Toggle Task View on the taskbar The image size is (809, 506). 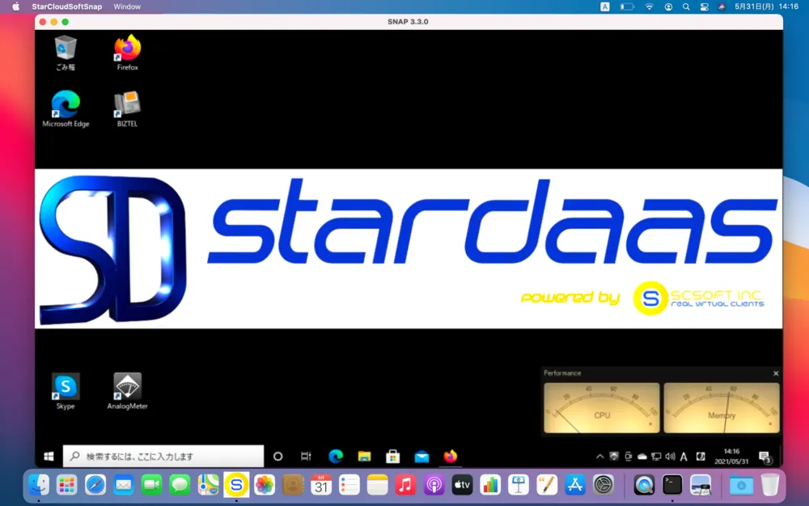pos(305,456)
